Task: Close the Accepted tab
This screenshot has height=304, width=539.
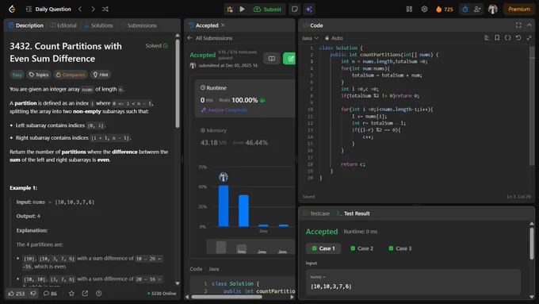Action: 223,25
